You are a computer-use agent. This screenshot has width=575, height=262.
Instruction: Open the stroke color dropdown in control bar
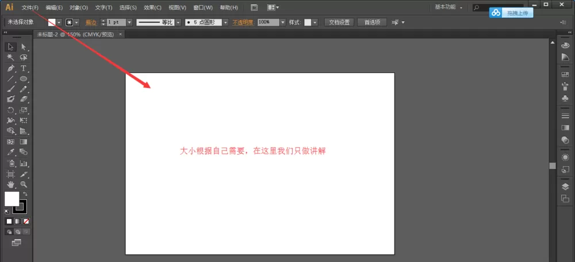(x=76, y=23)
